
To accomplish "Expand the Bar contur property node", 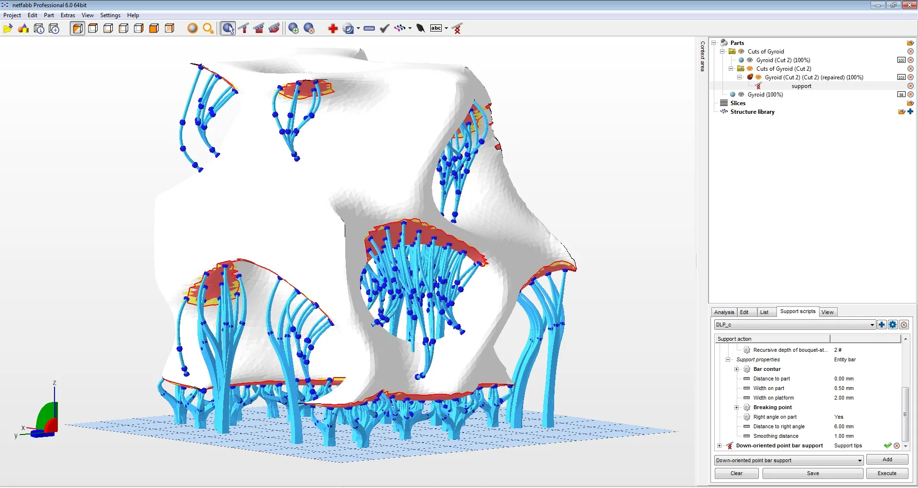I will [737, 369].
